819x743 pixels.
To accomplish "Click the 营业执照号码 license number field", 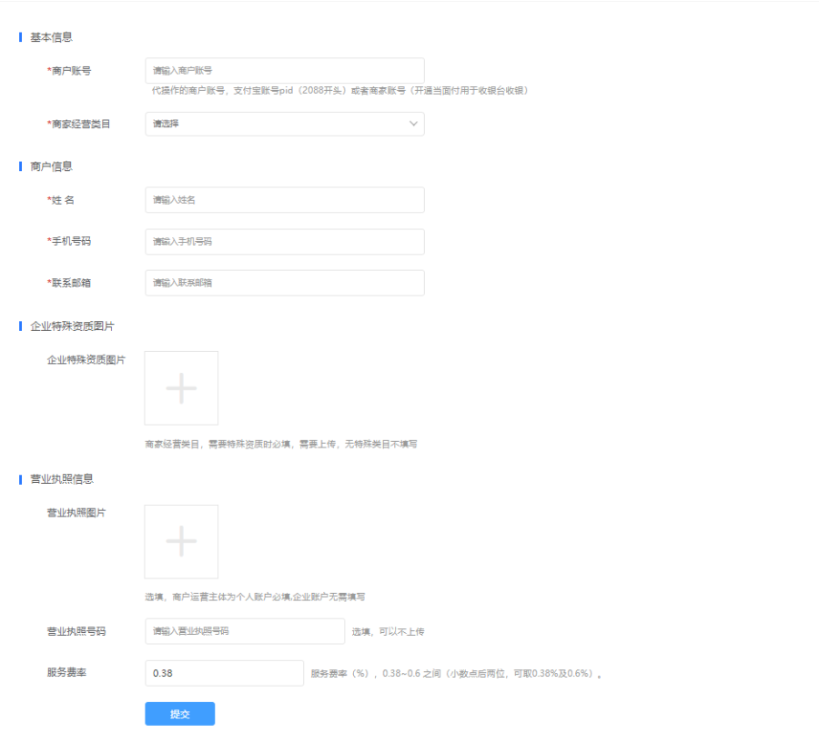I will (244, 631).
